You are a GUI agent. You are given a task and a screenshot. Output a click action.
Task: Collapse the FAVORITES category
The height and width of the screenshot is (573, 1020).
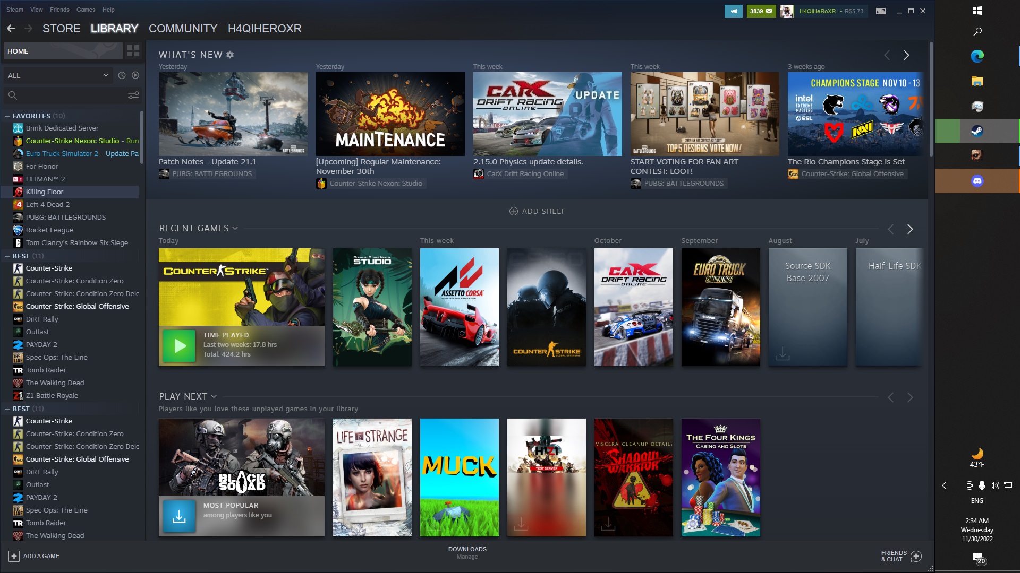(7, 116)
